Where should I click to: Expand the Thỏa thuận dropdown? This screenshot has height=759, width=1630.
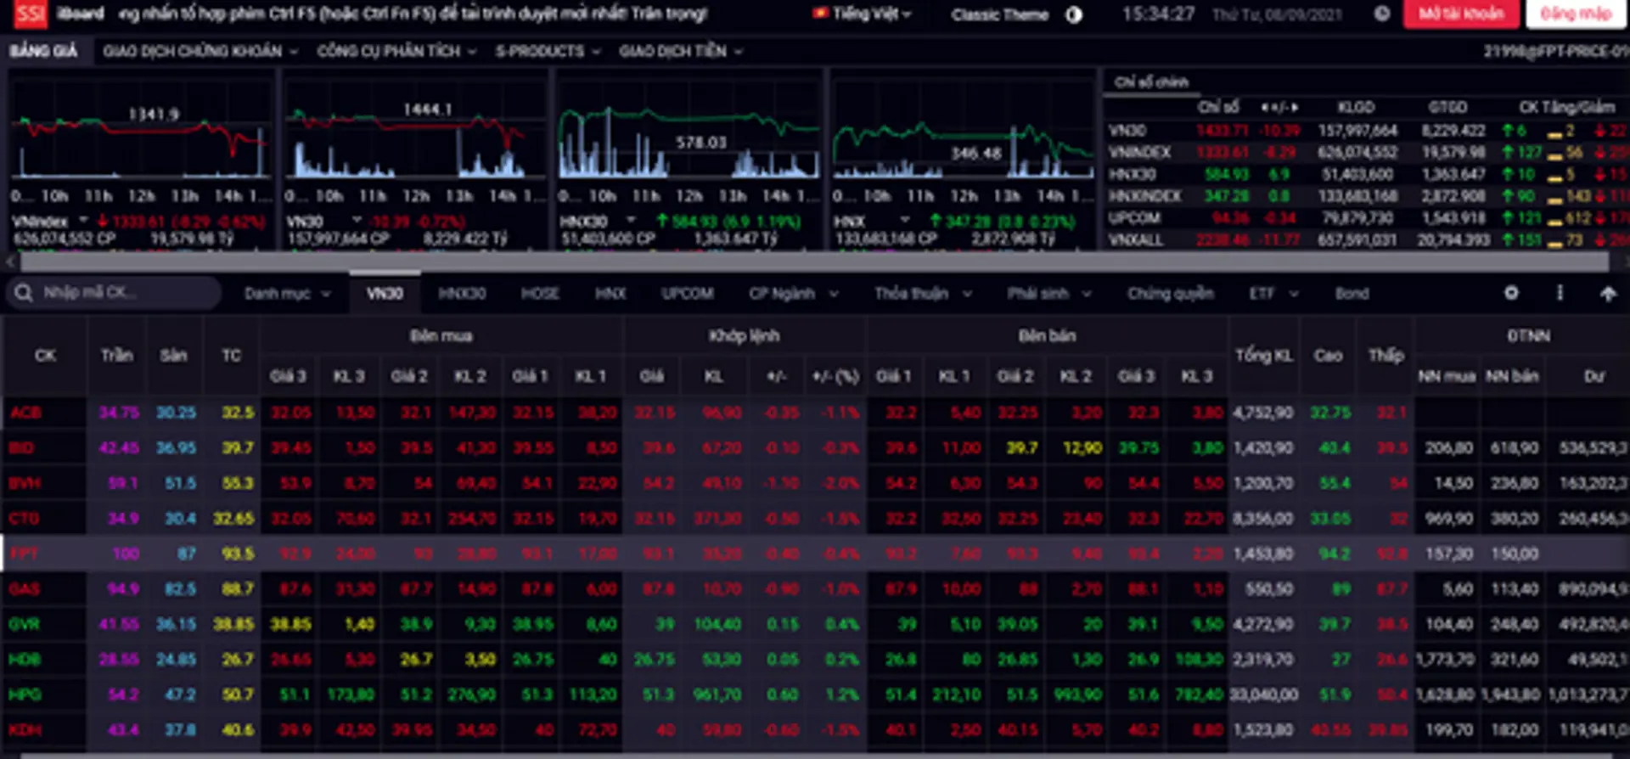[x=923, y=294]
